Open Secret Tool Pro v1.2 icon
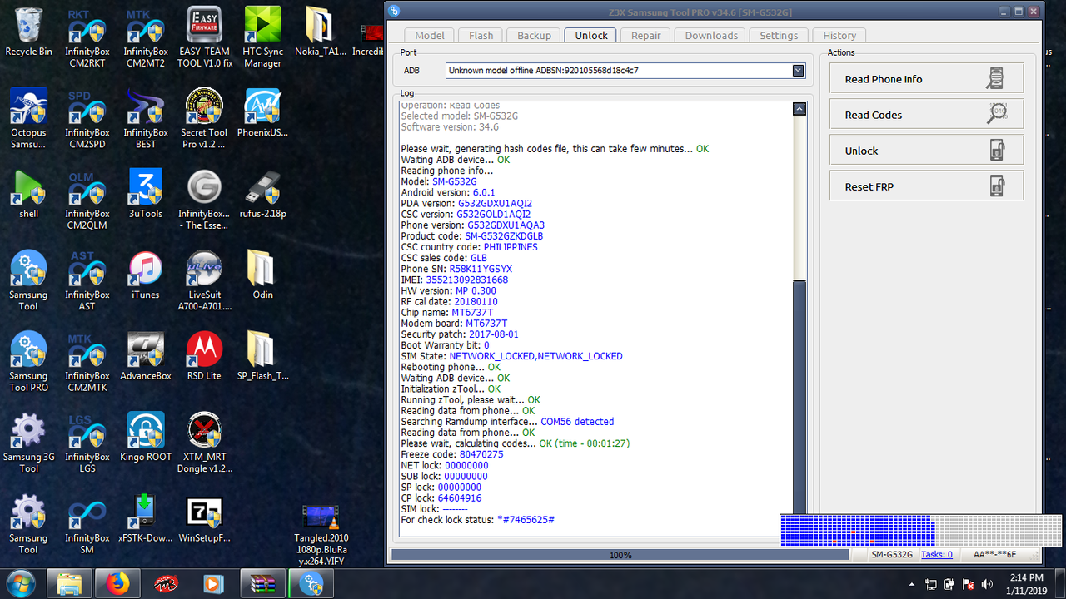The height and width of the screenshot is (599, 1066). (204, 119)
